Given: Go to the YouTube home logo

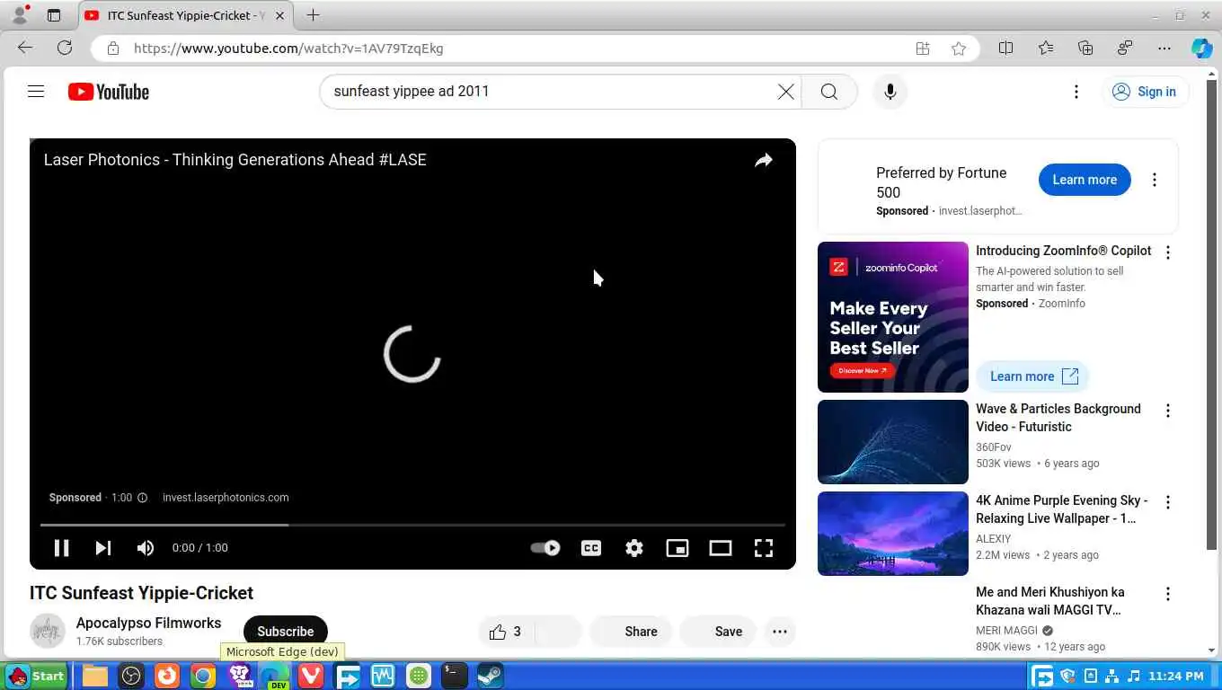Looking at the screenshot, I should coord(108,92).
